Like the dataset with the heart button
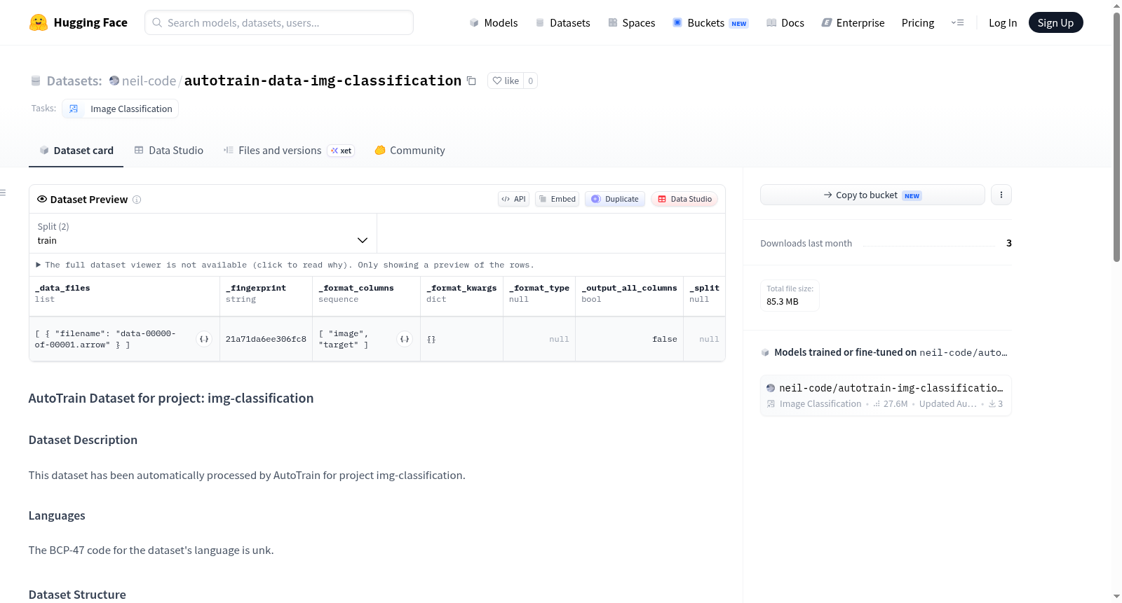Viewport: 1122px width, 603px height. [506, 81]
